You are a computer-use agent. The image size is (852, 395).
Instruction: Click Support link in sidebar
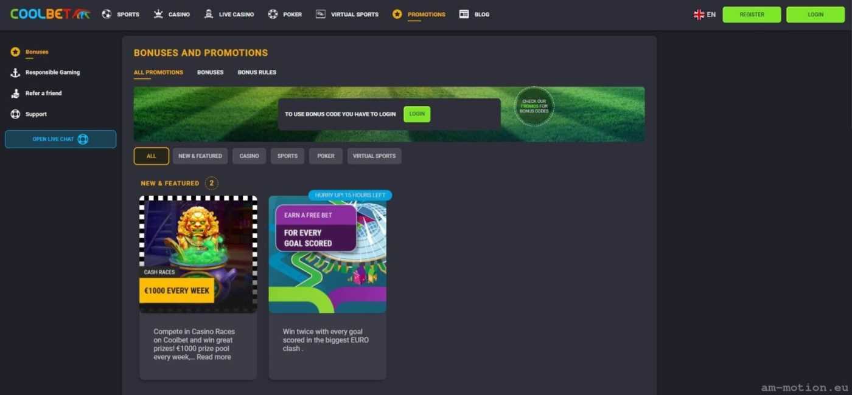click(x=36, y=114)
